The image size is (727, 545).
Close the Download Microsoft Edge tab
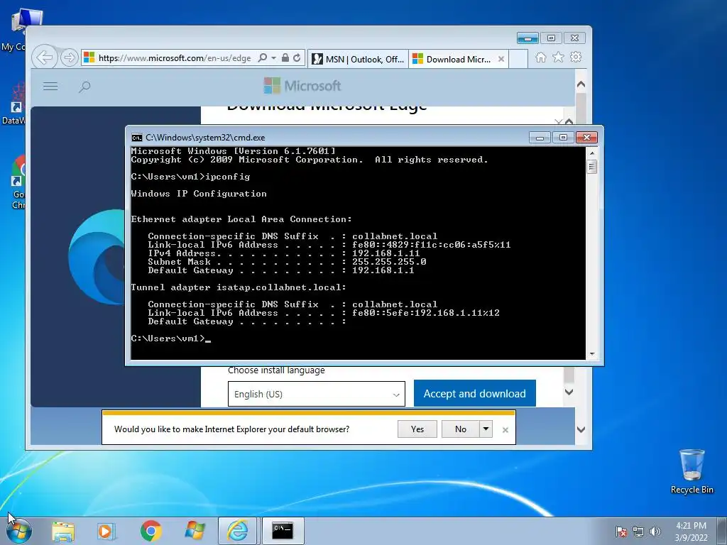pyautogui.click(x=501, y=59)
